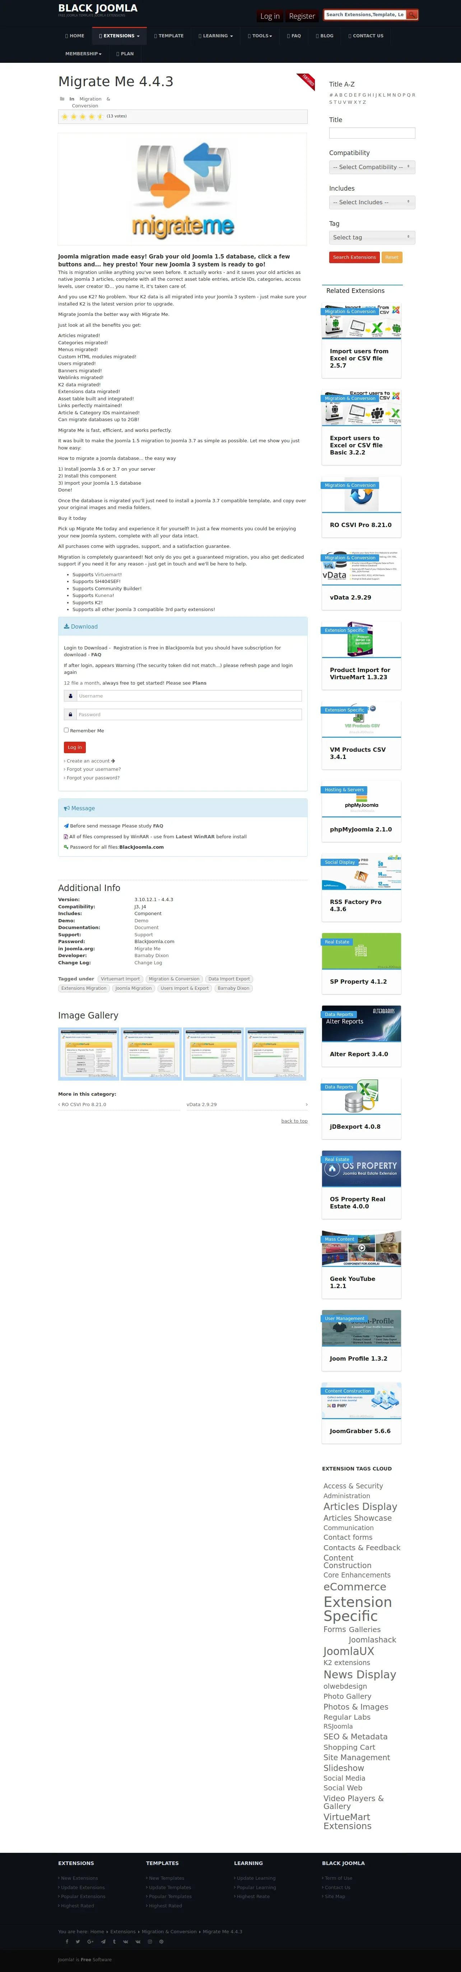Click the red Log in button in form
Image resolution: width=461 pixels, height=1972 pixels.
(x=74, y=747)
